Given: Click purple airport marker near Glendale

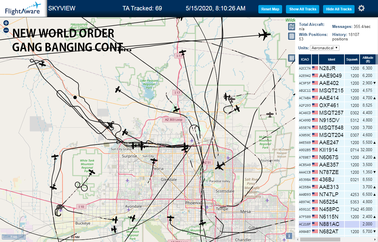Looking at the screenshot, I should (127, 180).
